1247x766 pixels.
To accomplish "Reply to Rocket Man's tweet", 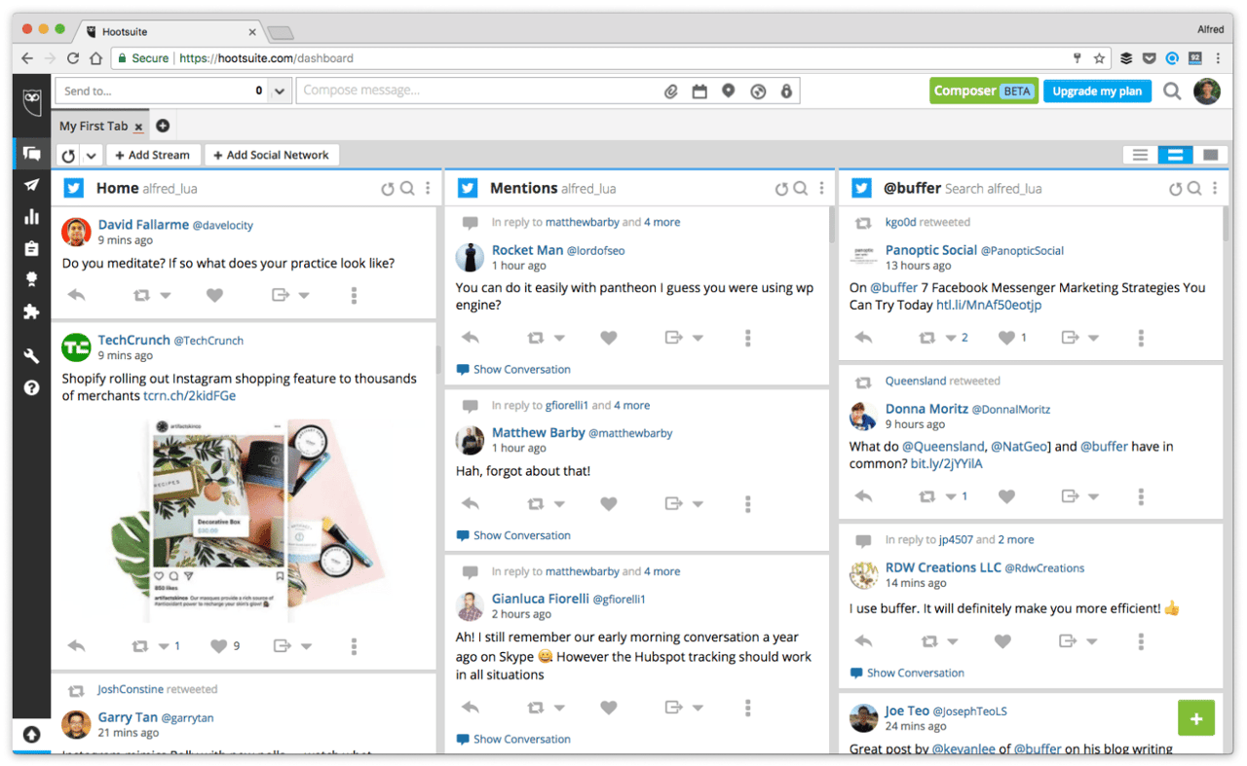I will (x=471, y=338).
